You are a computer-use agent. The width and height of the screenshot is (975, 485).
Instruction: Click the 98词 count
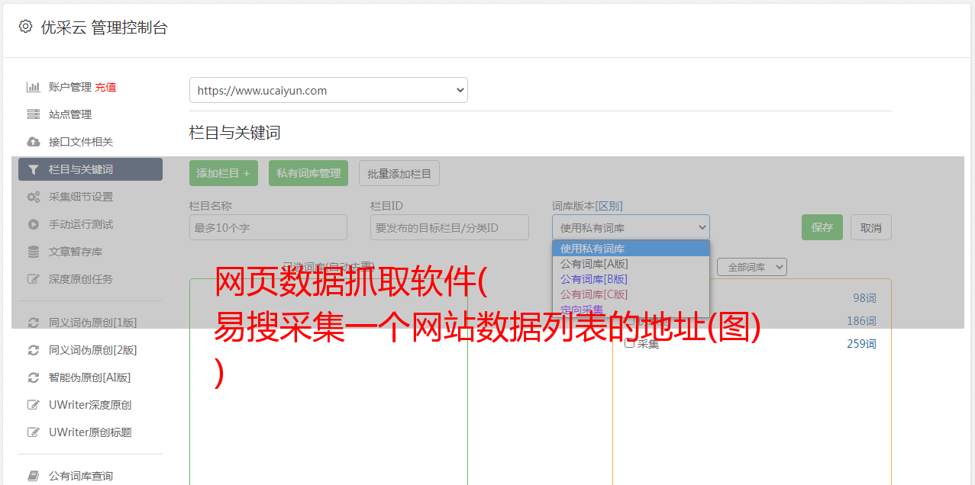pyautogui.click(x=864, y=298)
